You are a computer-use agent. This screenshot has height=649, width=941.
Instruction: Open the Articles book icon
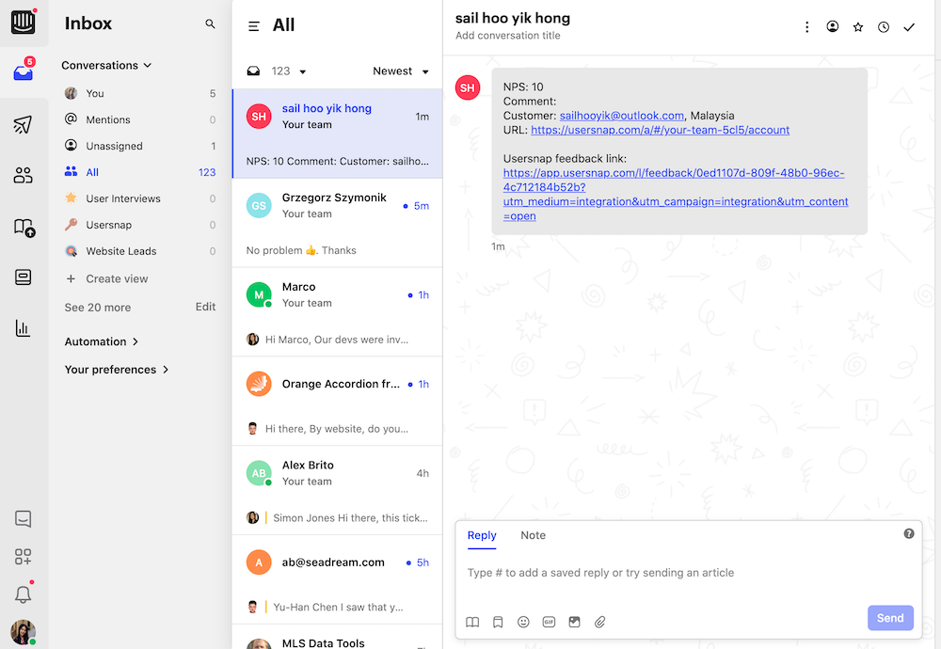24,227
